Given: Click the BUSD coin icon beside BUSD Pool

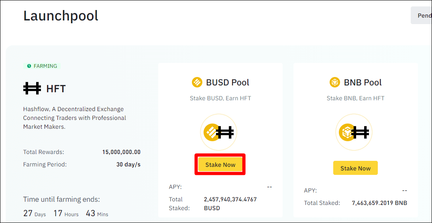Looking at the screenshot, I should coord(197,82).
